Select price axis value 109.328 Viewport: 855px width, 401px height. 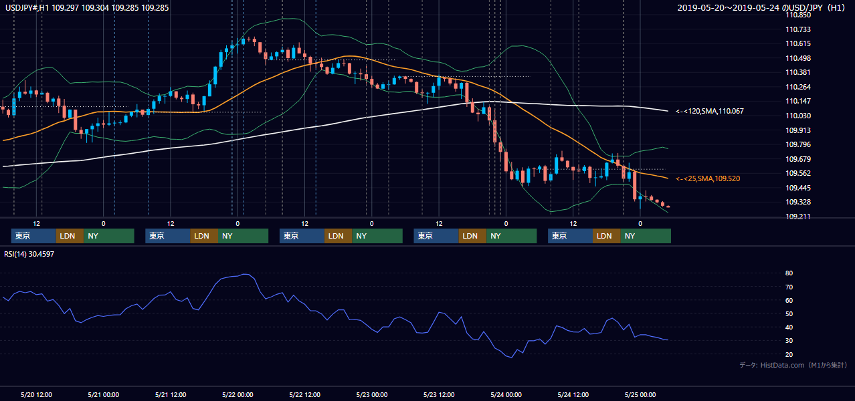(798, 202)
